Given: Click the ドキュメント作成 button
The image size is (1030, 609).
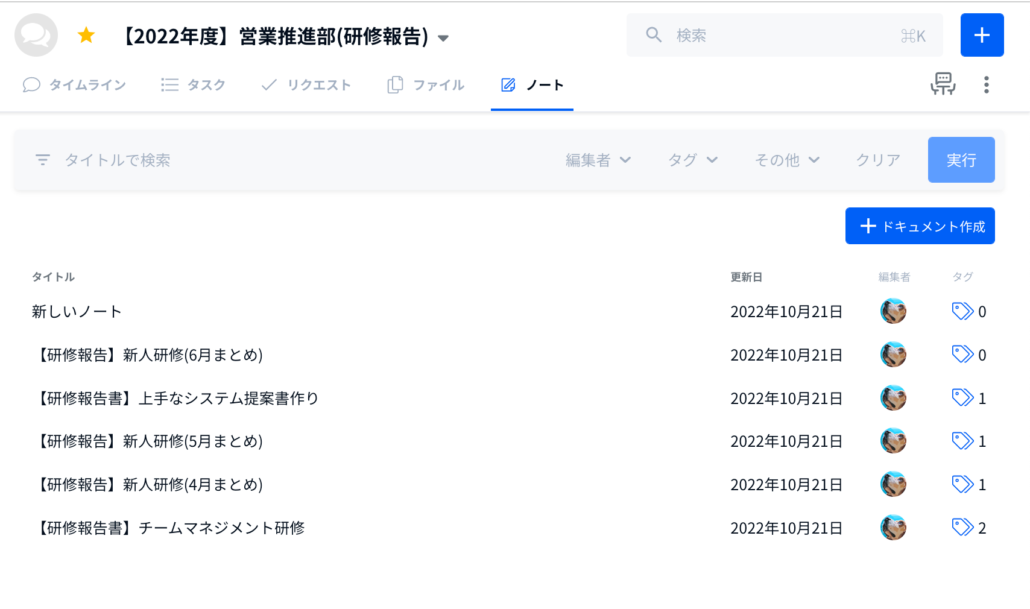Looking at the screenshot, I should click(x=920, y=226).
